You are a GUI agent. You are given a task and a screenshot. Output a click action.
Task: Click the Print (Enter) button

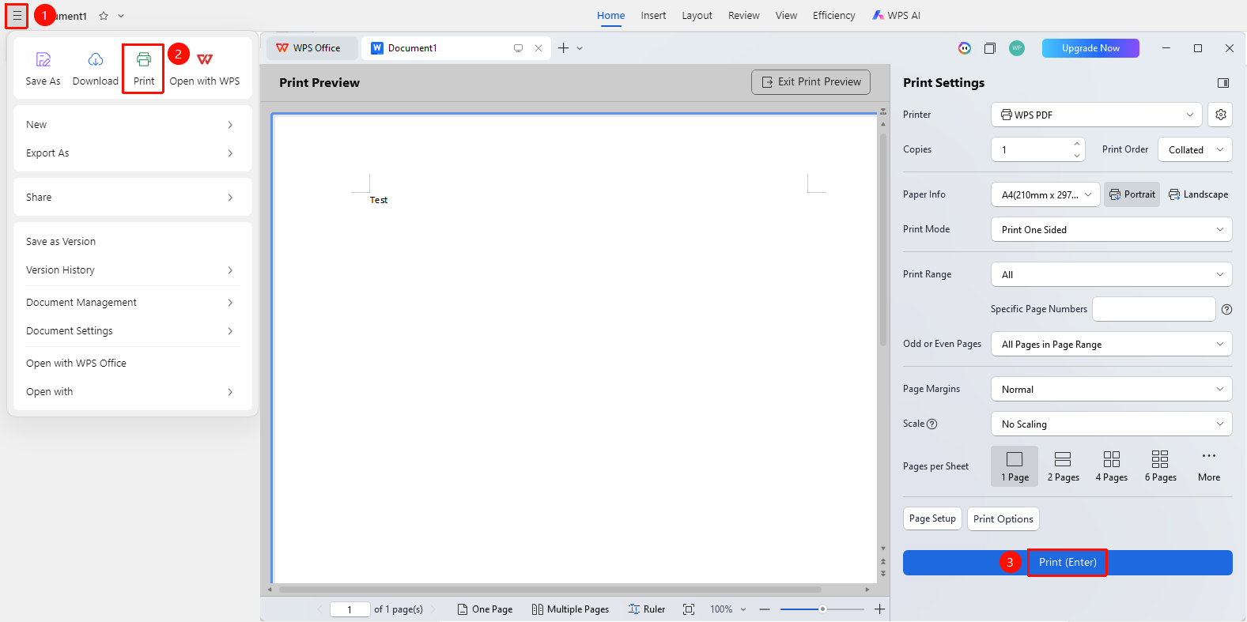1068,563
